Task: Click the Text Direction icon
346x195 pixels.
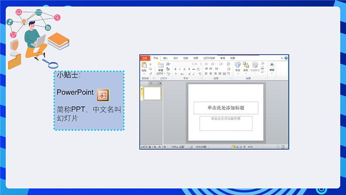Action: pos(229,64)
